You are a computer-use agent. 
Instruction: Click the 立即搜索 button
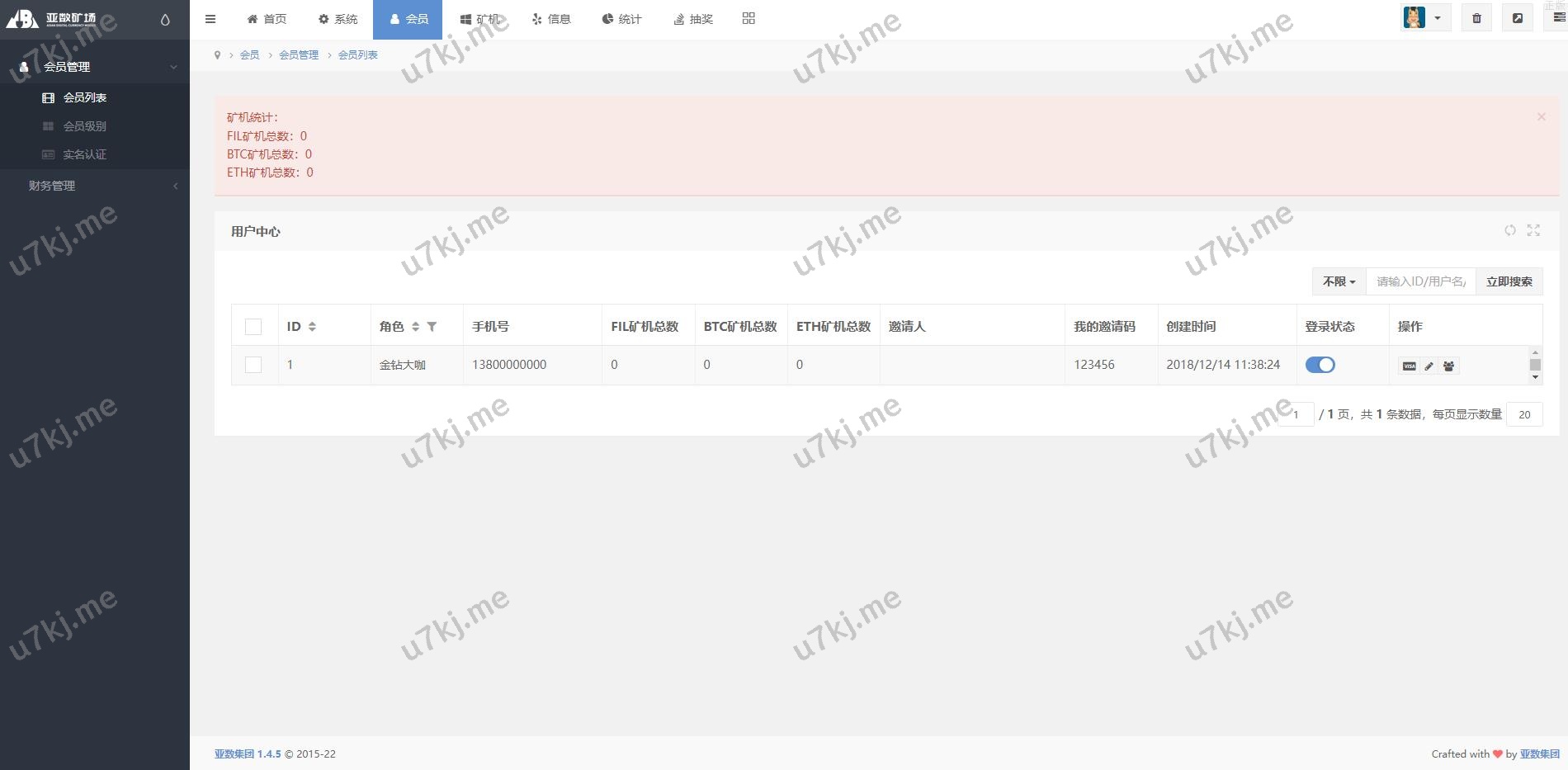(1509, 281)
